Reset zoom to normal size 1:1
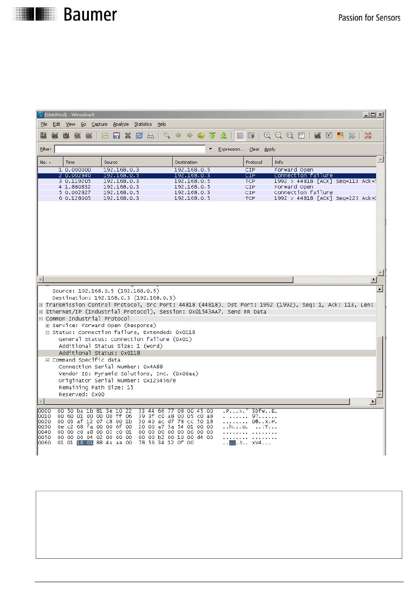The width and height of the screenshot is (414, 600). coord(290,135)
